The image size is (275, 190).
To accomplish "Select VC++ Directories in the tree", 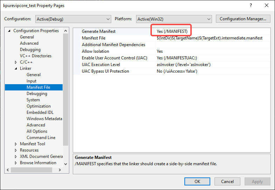I will click(x=35, y=56).
